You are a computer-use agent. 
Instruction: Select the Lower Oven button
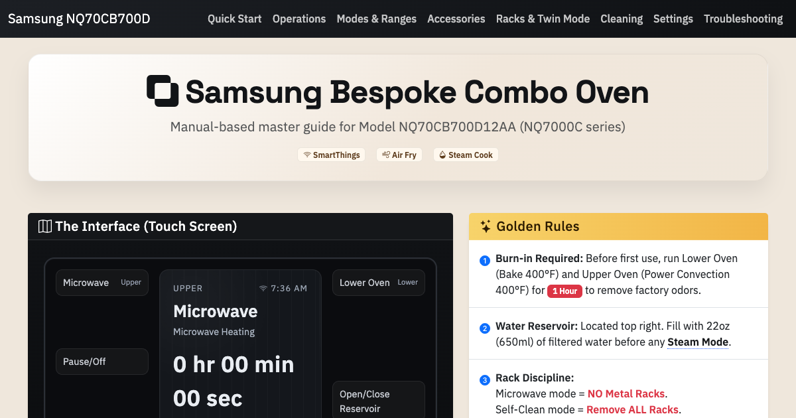(x=379, y=283)
